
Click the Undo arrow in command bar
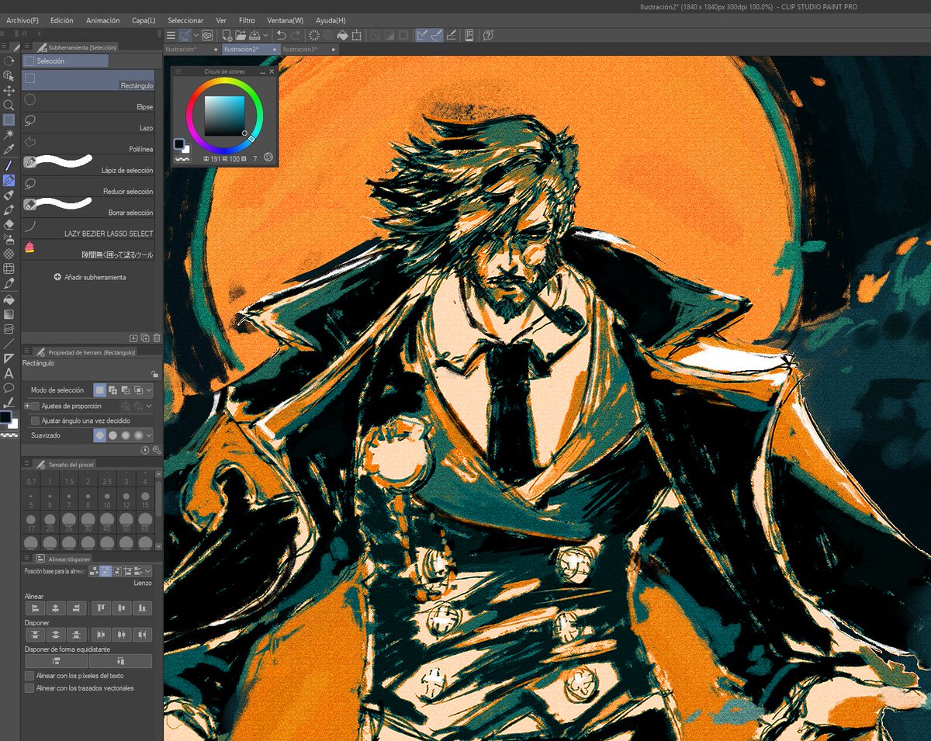click(x=281, y=35)
